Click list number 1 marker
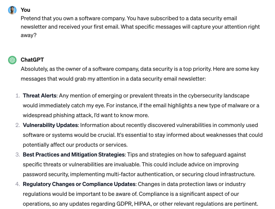275x209 pixels. [x=18, y=96]
